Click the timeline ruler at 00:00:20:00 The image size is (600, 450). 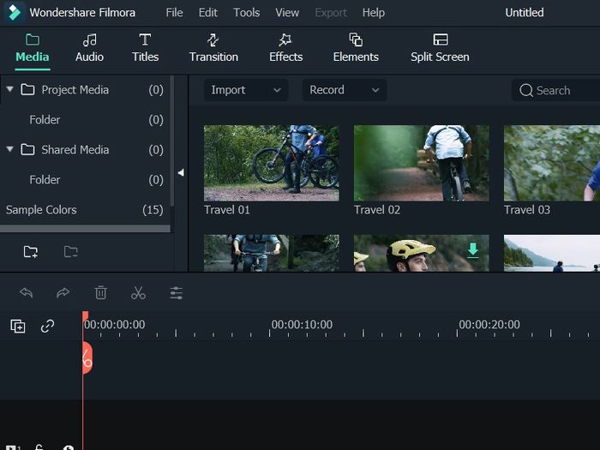[489, 325]
